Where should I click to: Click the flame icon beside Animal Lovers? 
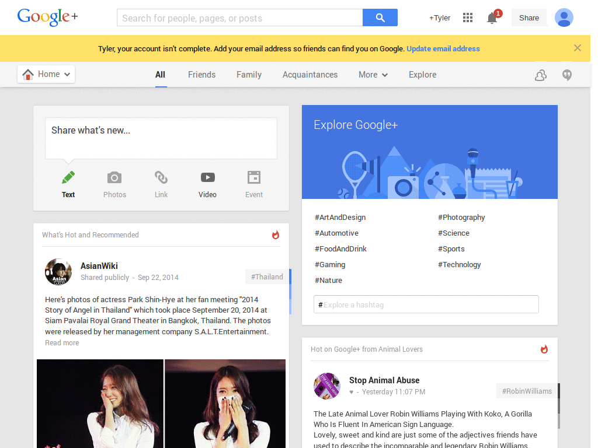(x=544, y=349)
